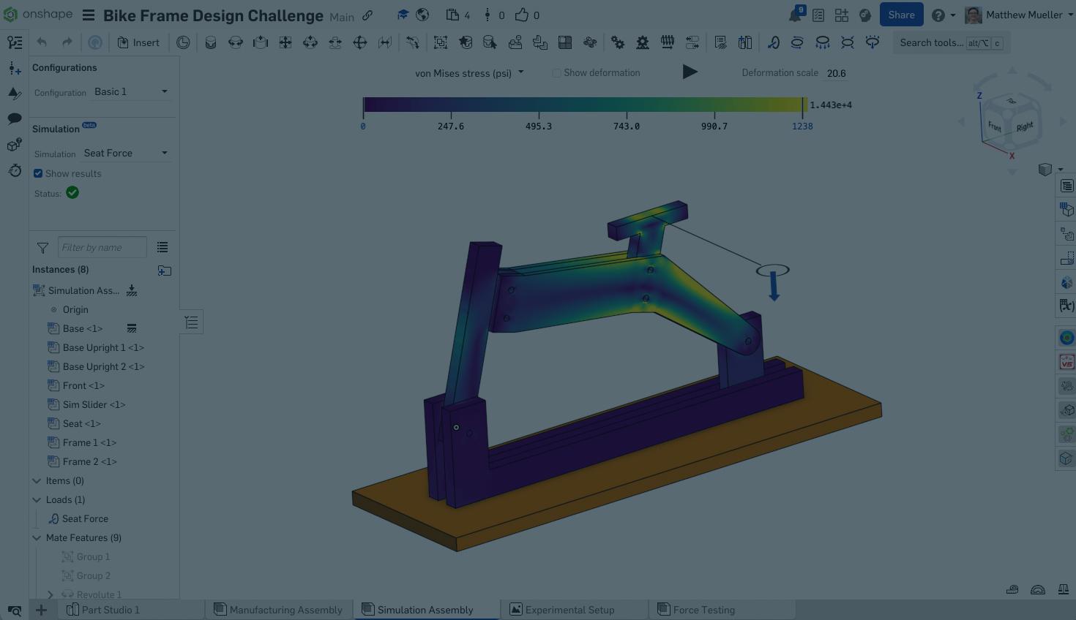Click the undo arrow icon
This screenshot has height=620, width=1076.
click(42, 42)
